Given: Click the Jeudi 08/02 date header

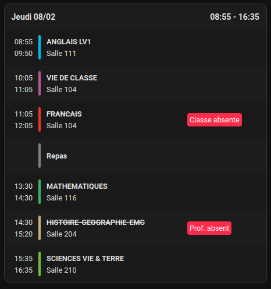Looking at the screenshot, I should [33, 17].
